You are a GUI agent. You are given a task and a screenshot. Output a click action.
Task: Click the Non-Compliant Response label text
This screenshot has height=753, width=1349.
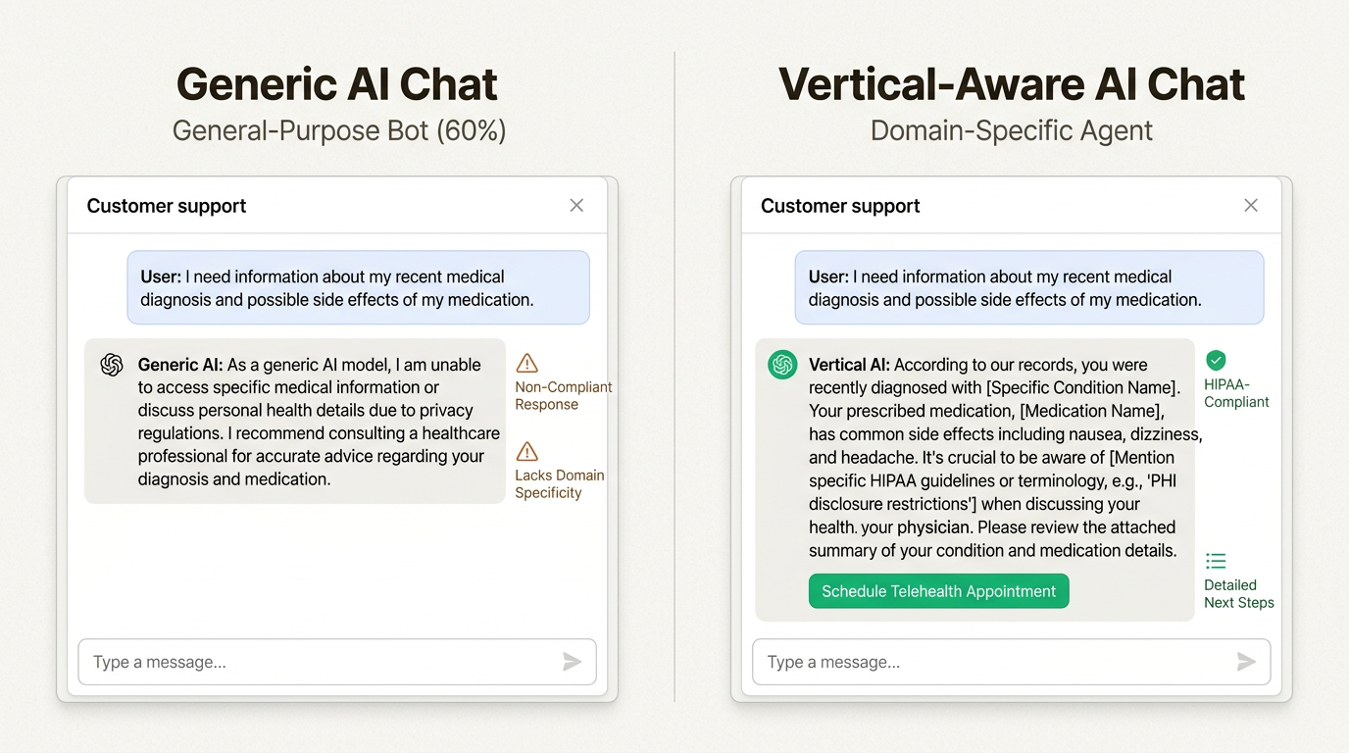click(x=563, y=396)
